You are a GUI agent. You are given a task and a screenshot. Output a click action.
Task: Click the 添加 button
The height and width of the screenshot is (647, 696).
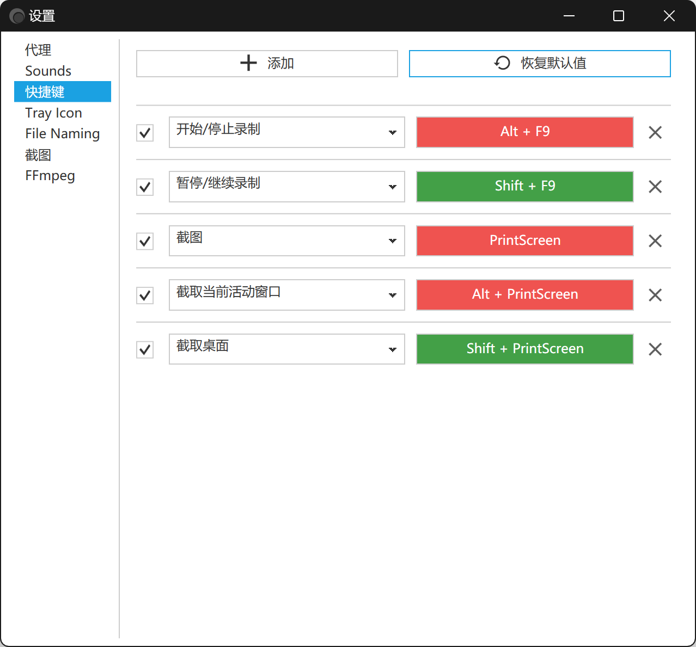point(267,64)
